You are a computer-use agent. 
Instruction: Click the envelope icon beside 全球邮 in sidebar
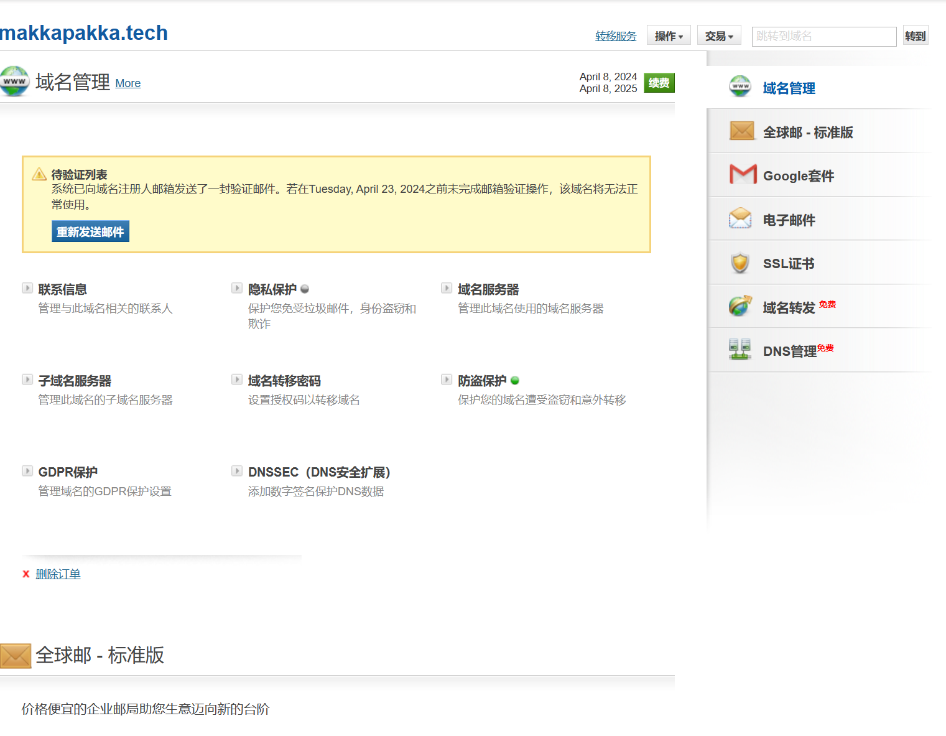741,131
